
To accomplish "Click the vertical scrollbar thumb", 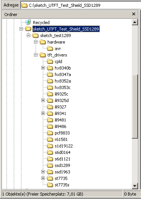I will [x=135, y=106].
